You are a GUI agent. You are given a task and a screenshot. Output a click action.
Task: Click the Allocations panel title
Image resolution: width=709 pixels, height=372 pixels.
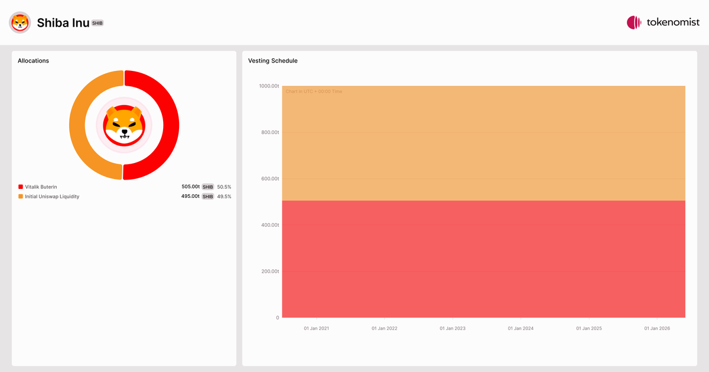pyautogui.click(x=33, y=61)
